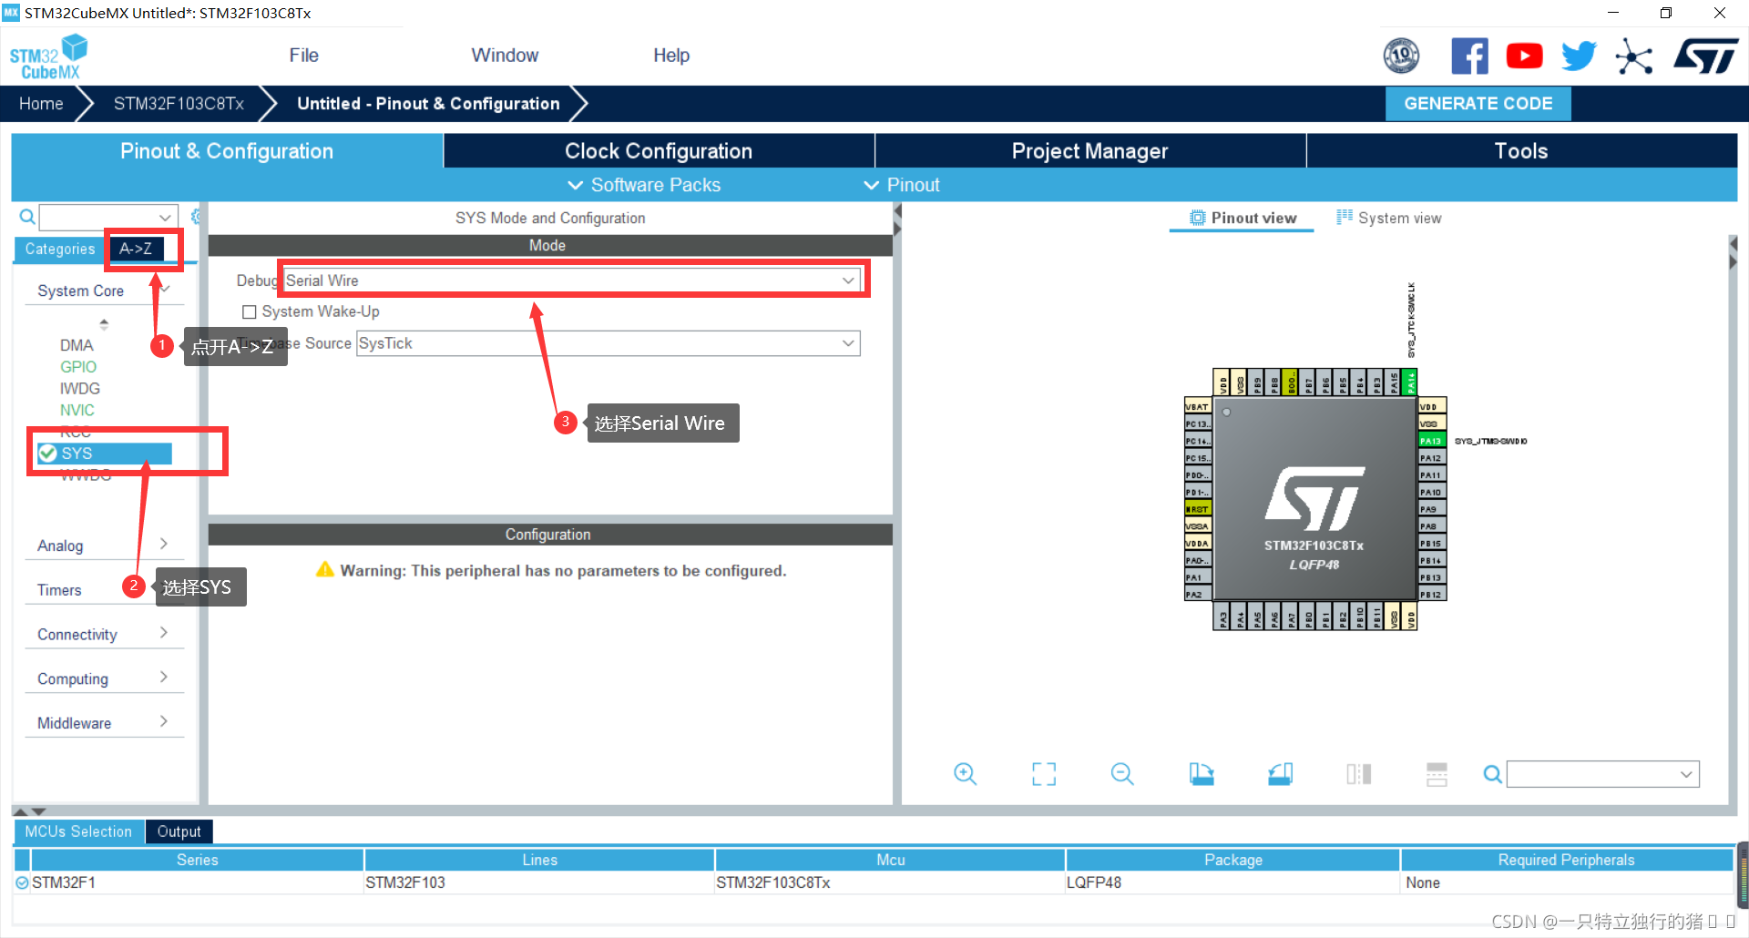Open the ST 10-year anniversary badge icon
This screenshot has height=938, width=1749.
pyautogui.click(x=1401, y=56)
